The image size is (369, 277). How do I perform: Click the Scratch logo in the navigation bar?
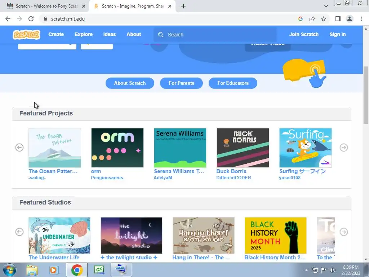click(26, 35)
